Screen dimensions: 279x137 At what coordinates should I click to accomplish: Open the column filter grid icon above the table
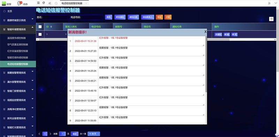tap(271, 19)
